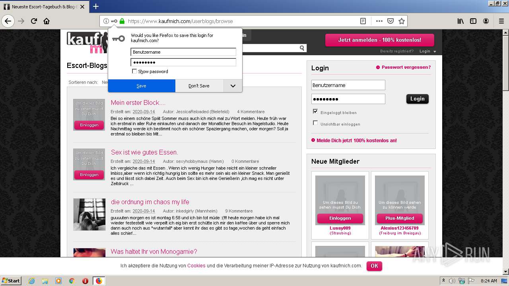The width and height of the screenshot is (509, 286).
Task: Open blog post Sex ist wie gutes Essen
Action: [144, 152]
